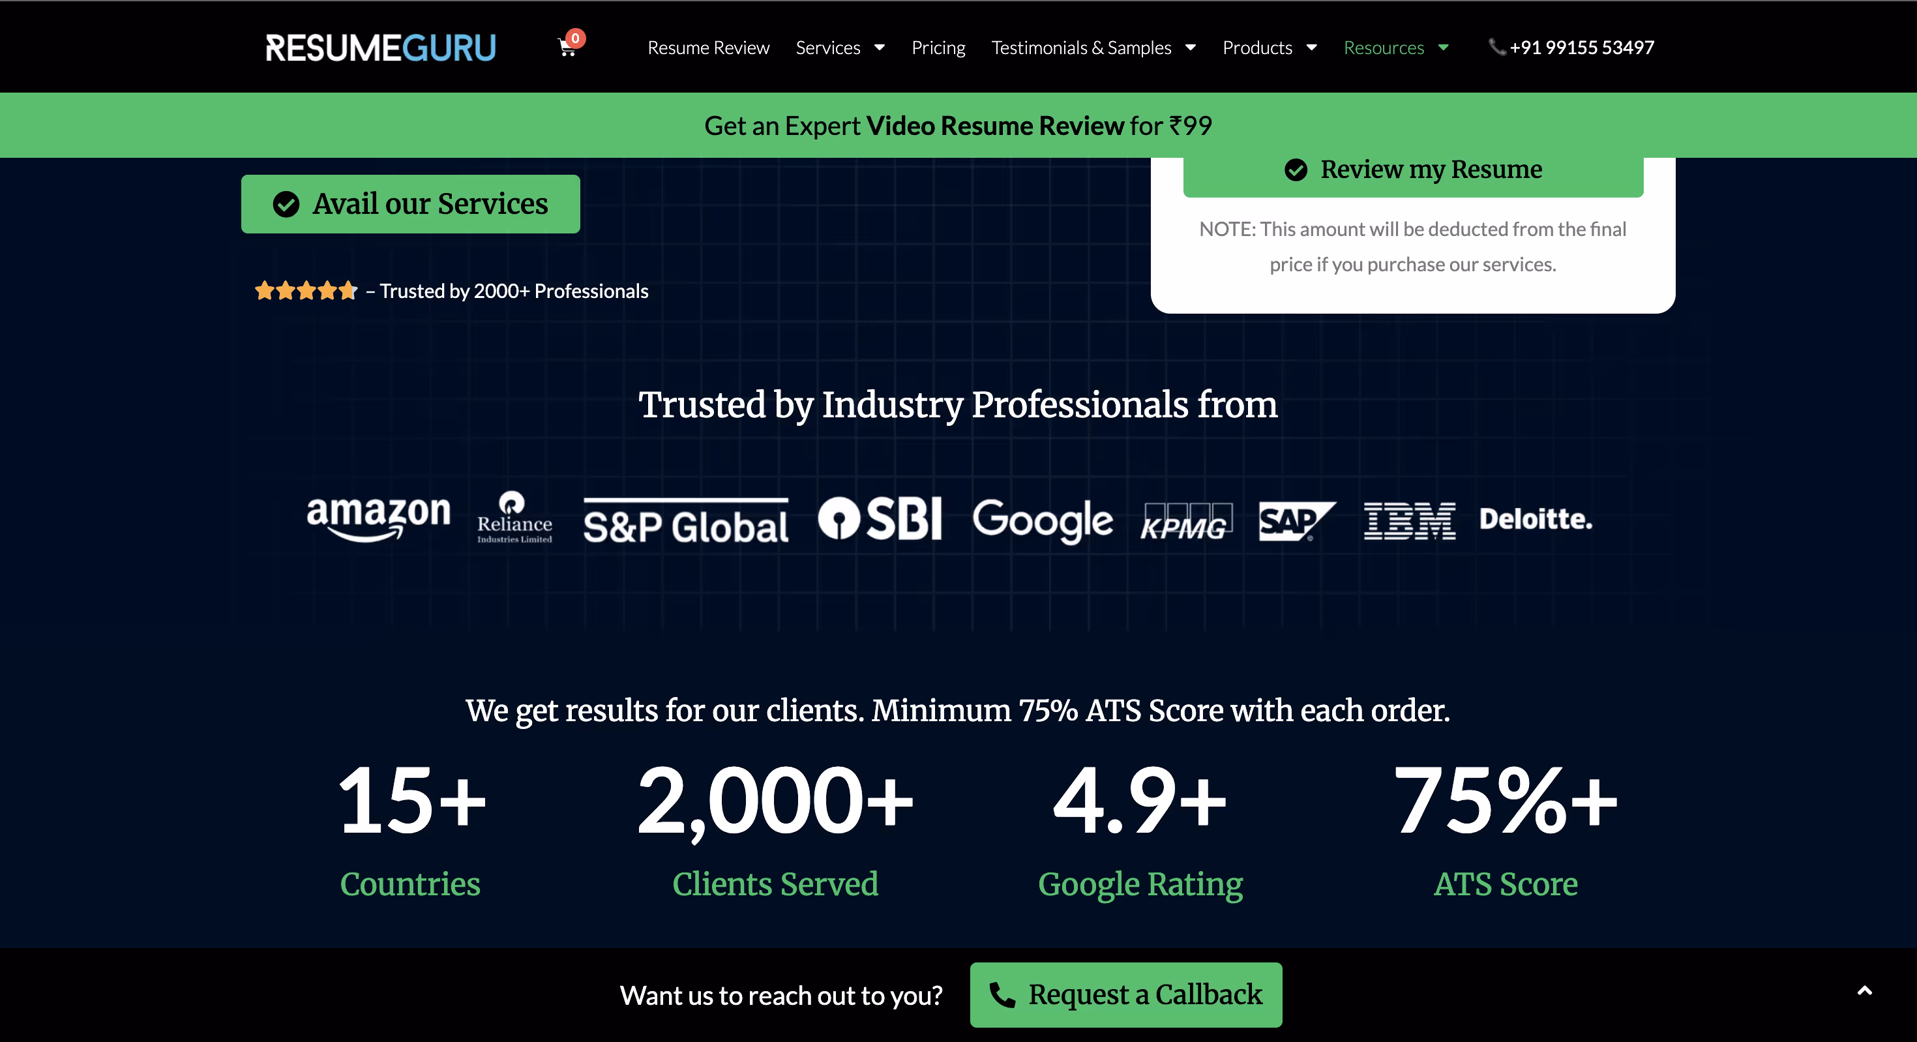The height and width of the screenshot is (1042, 1917).
Task: Click the Google logo
Action: coord(1043,521)
